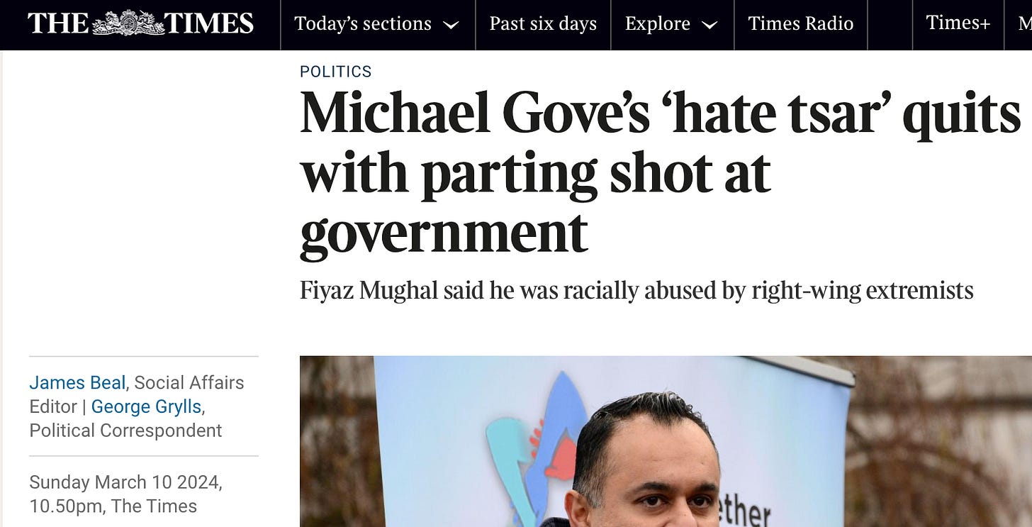Click the partially visible item after Times+
Screen dimensions: 1032x527
[x=1024, y=23]
